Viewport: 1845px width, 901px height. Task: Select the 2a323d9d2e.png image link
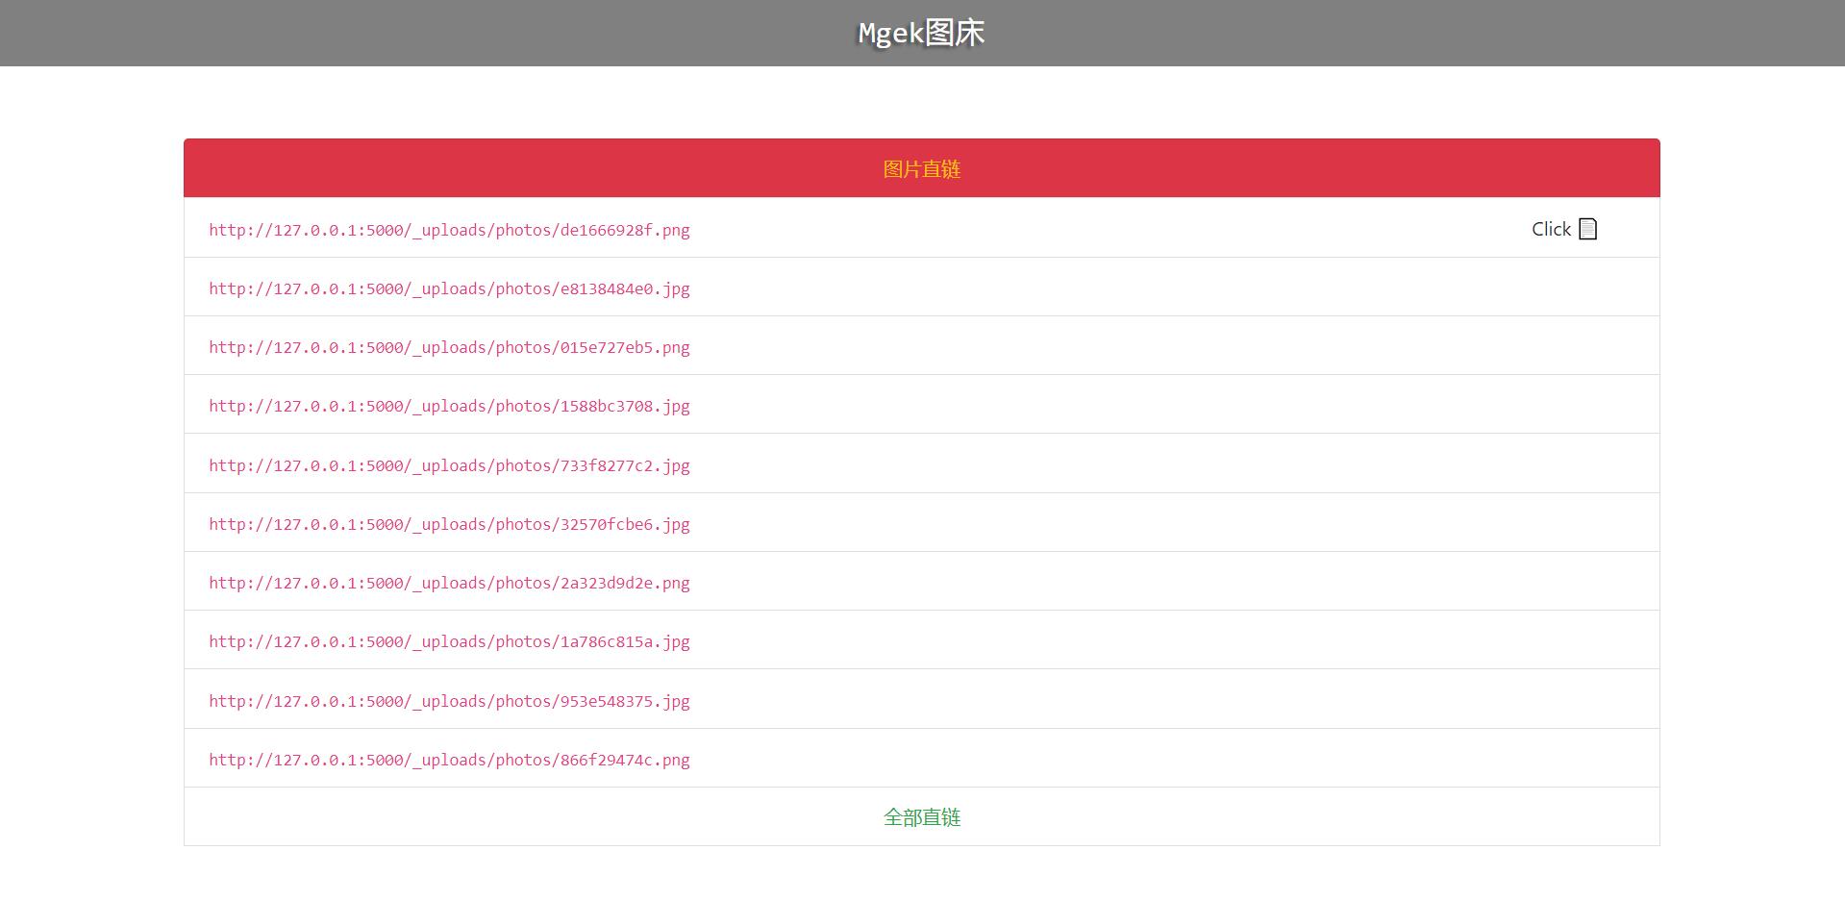click(449, 583)
